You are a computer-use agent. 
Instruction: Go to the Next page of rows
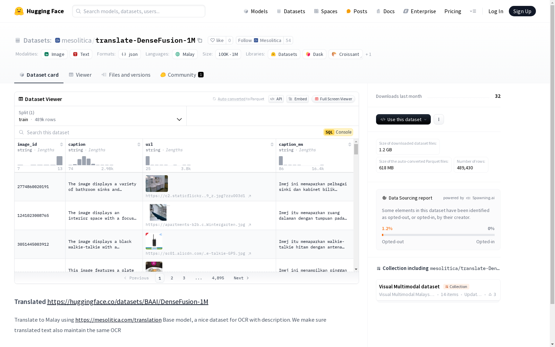click(241, 278)
